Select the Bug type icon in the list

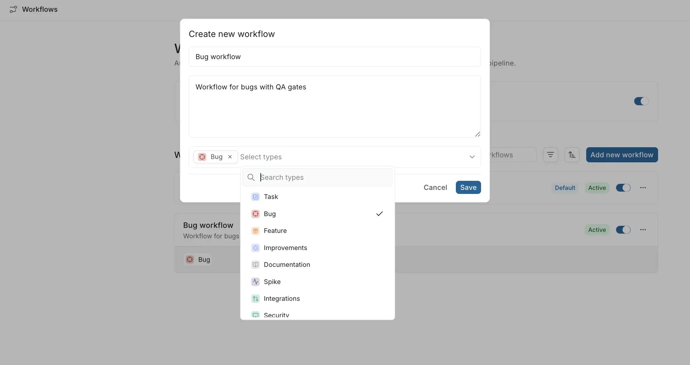255,214
